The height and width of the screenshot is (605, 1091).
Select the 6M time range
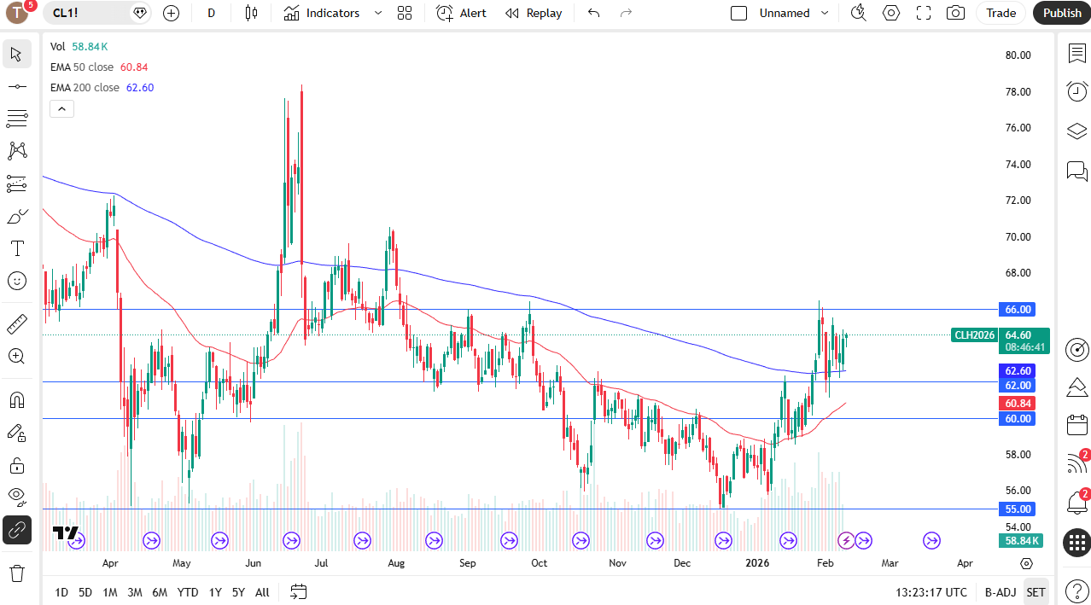coord(160,592)
